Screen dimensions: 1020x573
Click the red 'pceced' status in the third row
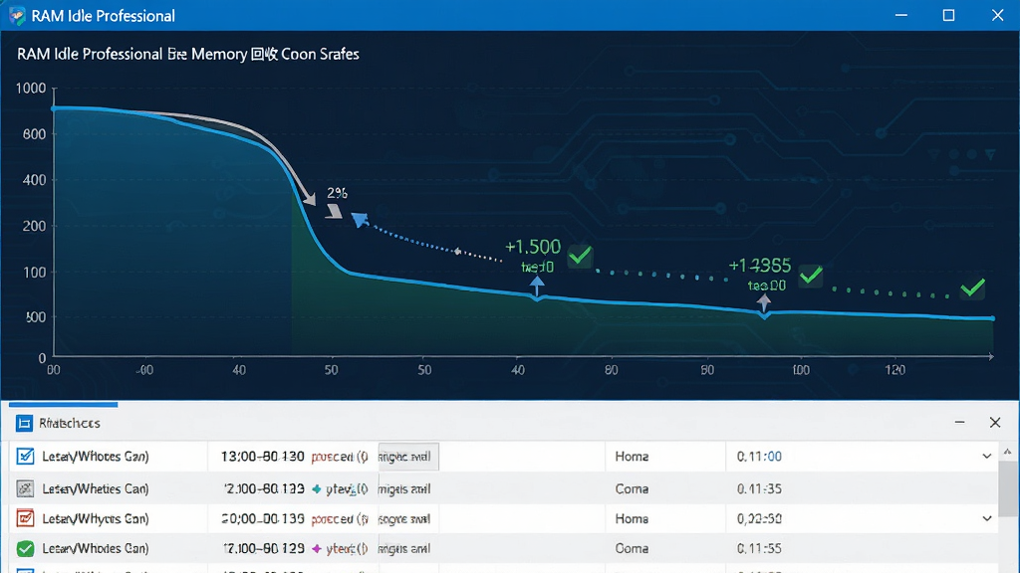[x=340, y=519]
